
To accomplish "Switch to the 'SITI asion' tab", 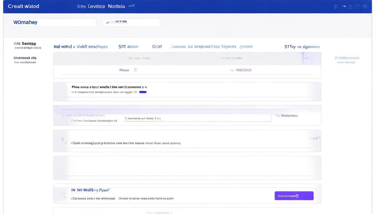I will [128, 47].
